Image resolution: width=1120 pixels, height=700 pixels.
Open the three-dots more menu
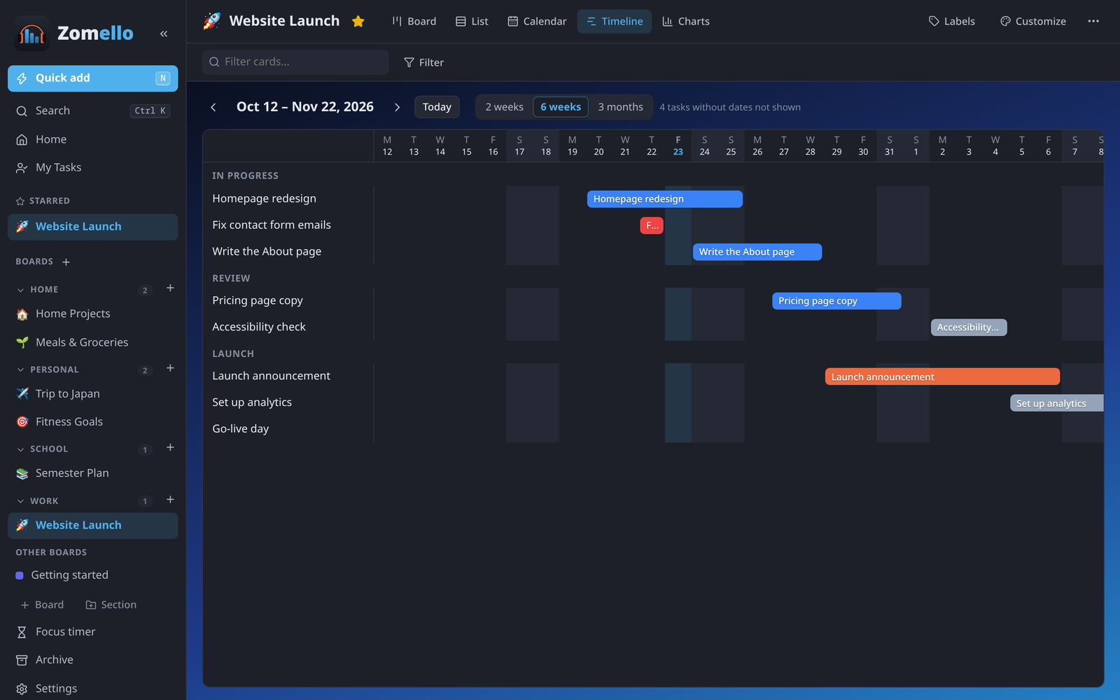click(x=1093, y=22)
